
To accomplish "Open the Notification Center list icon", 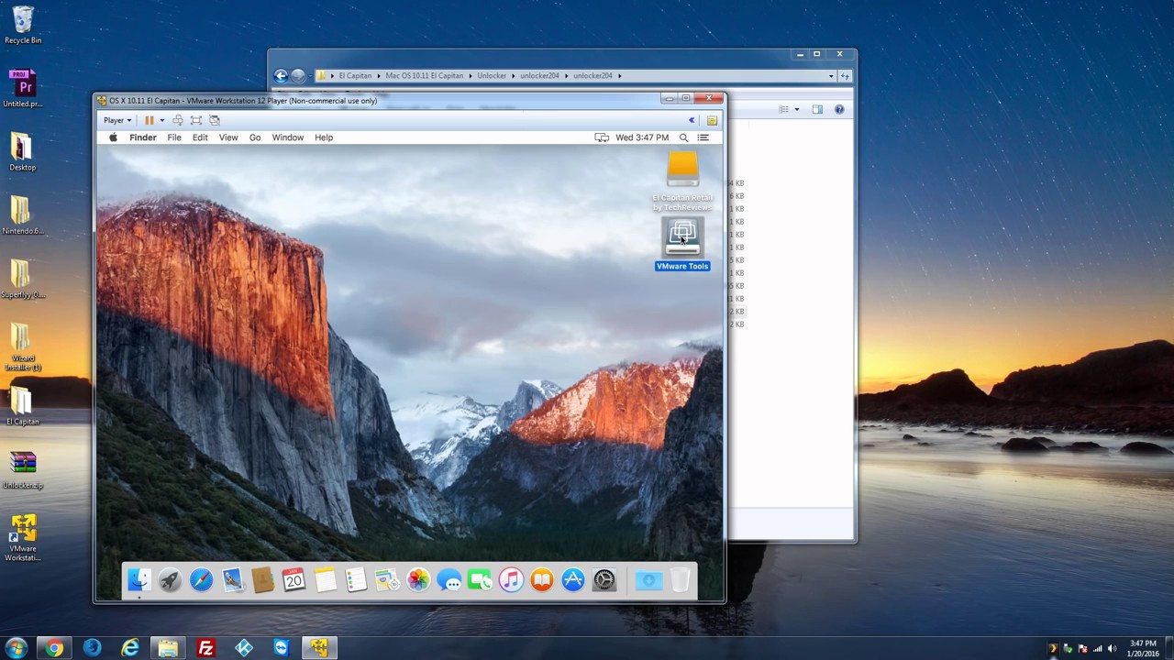I will click(x=703, y=137).
